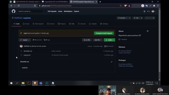Click Marketplace in the top navigation
Viewport: 169px width, 95px height.
click(x=68, y=11)
